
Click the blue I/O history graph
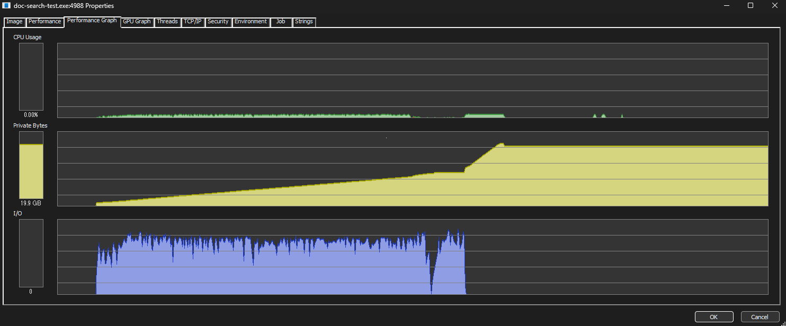point(412,257)
